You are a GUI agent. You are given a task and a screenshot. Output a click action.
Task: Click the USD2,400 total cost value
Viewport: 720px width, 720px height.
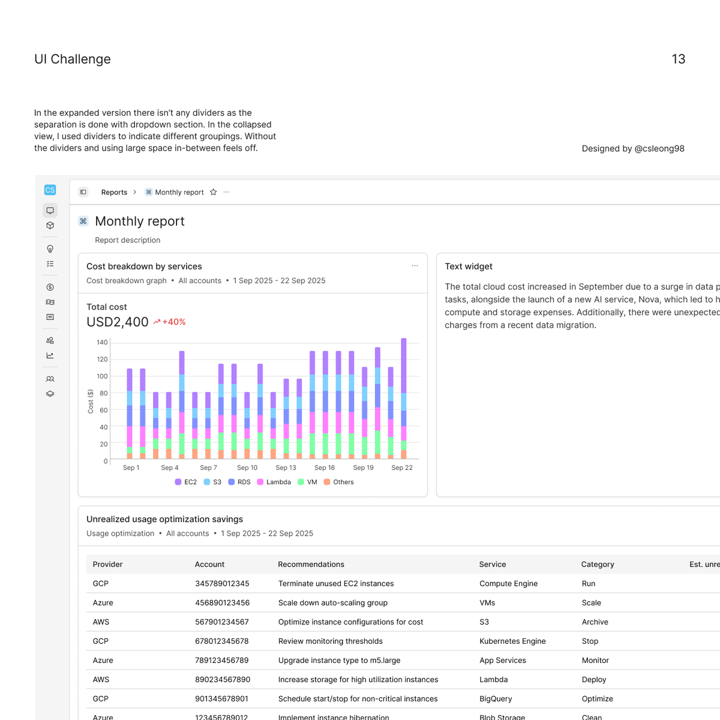(118, 322)
